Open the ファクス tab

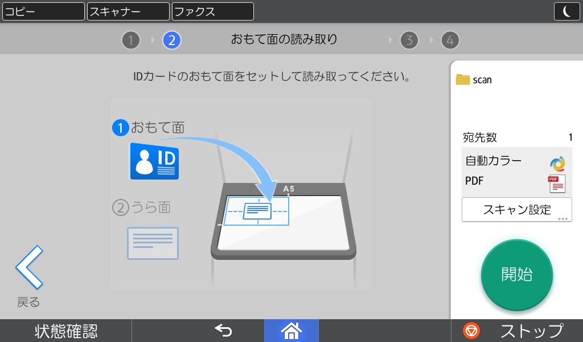coord(212,11)
